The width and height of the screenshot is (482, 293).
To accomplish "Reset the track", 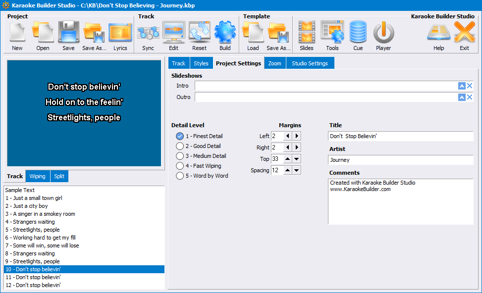I will click(200, 36).
